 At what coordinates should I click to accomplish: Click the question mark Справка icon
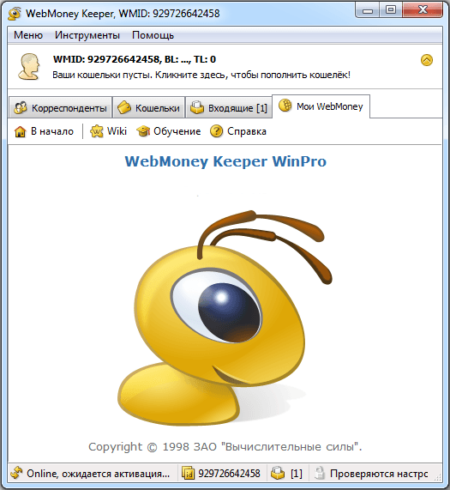pos(216,131)
